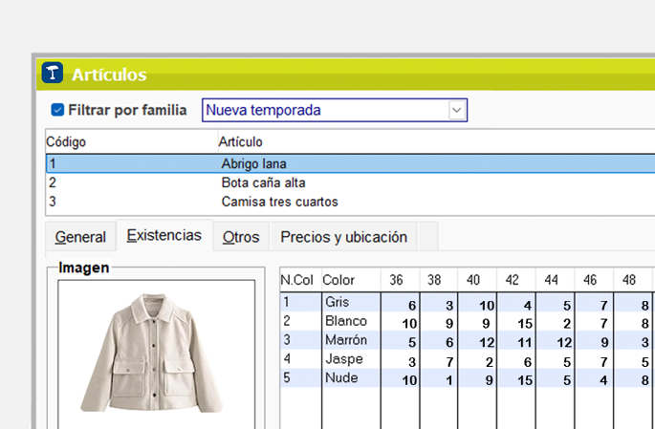This screenshot has height=429, width=655.
Task: Switch to the General tab
Action: pyautogui.click(x=80, y=237)
